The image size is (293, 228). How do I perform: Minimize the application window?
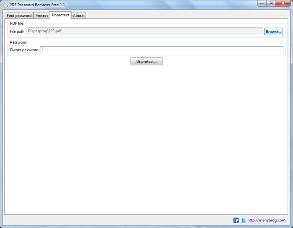tap(262, 3)
